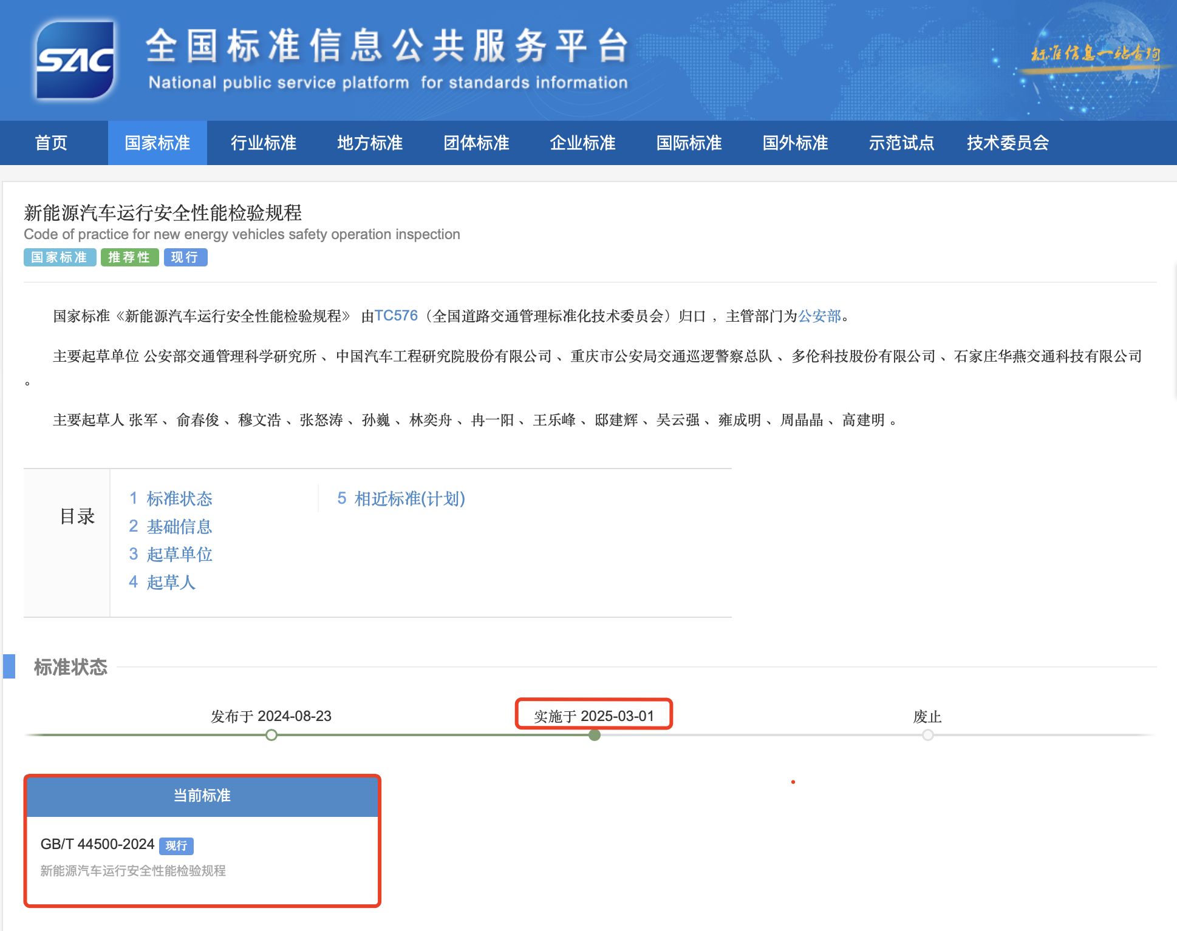Click the 发布于 2024-08-23 timeline marker
The image size is (1177, 931).
click(x=271, y=735)
